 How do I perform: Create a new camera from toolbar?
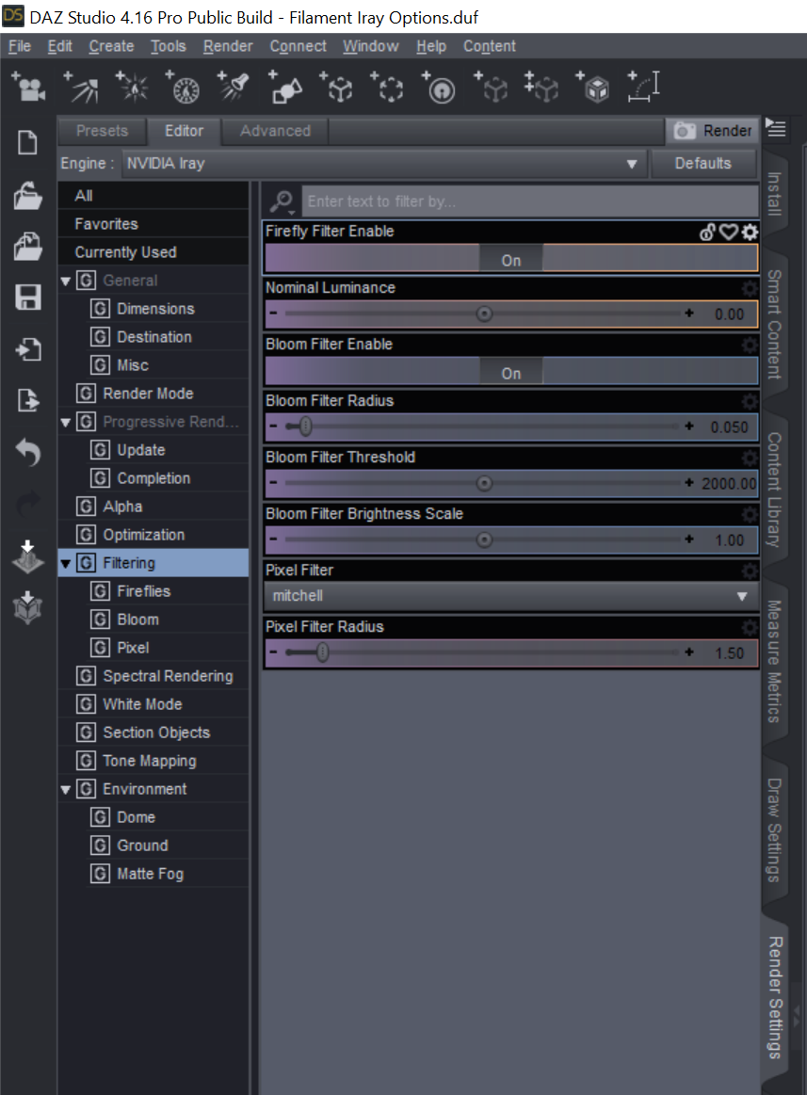coord(28,88)
